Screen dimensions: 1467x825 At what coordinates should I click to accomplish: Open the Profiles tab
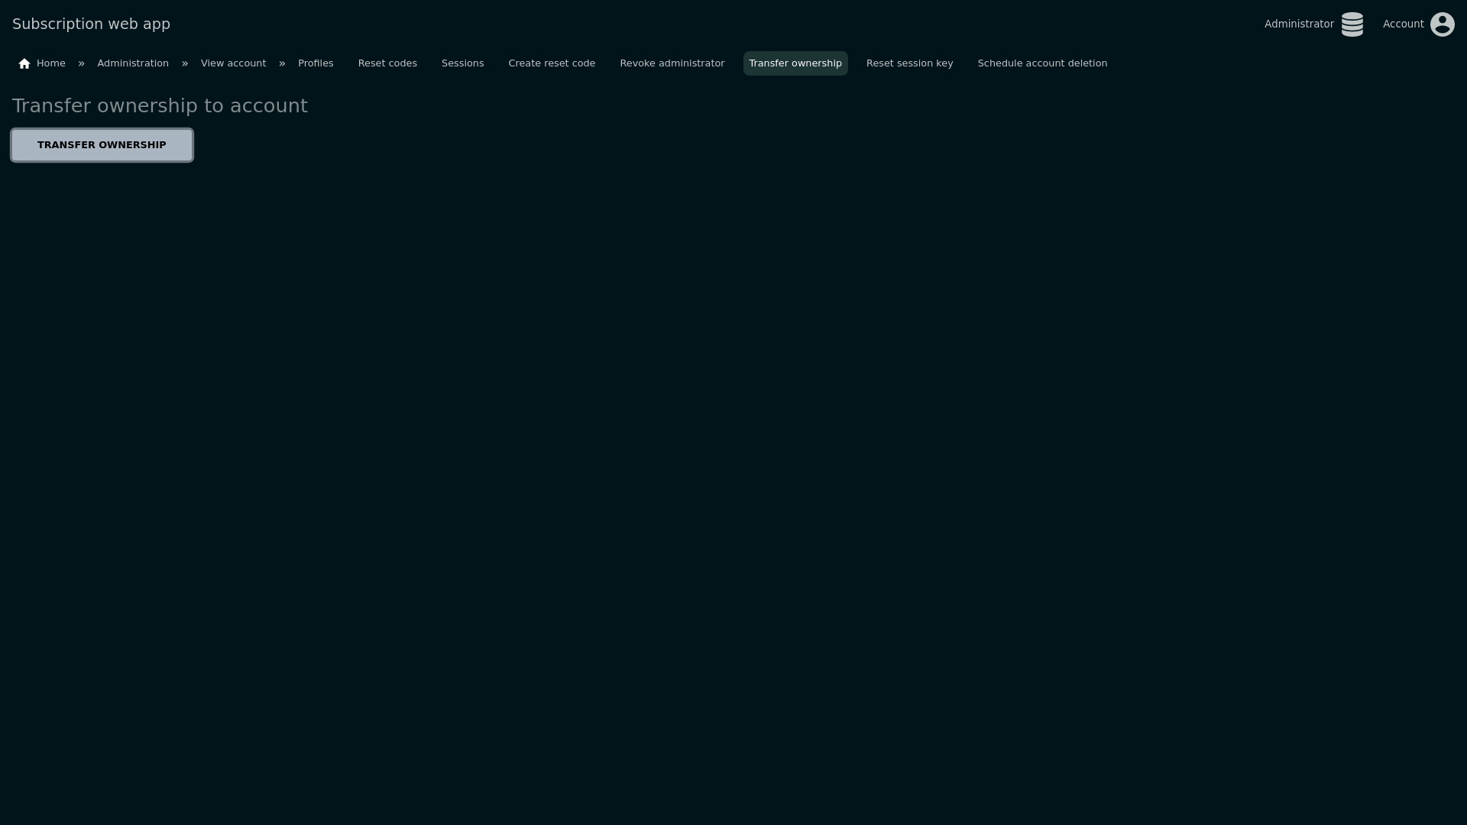coord(316,63)
